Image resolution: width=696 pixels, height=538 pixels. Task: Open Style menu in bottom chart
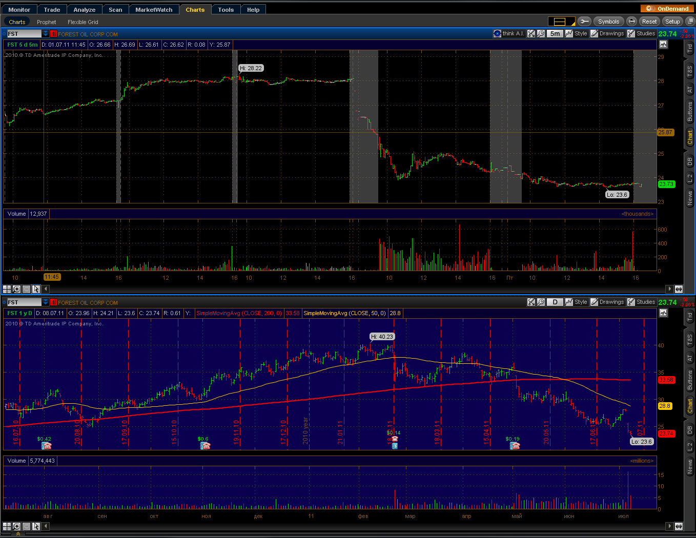tap(577, 302)
